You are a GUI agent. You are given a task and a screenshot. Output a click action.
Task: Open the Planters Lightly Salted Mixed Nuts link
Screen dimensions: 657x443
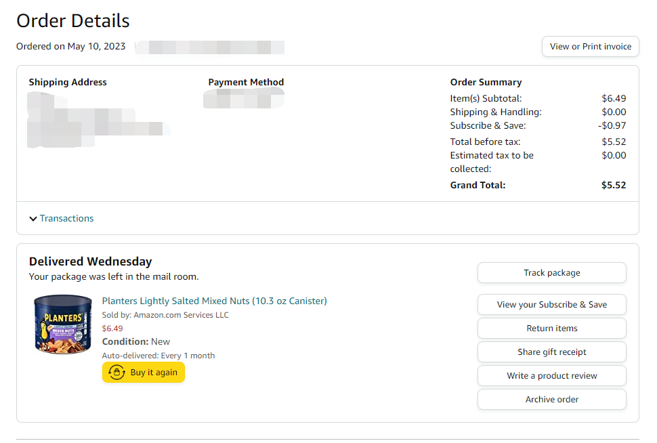click(x=214, y=300)
